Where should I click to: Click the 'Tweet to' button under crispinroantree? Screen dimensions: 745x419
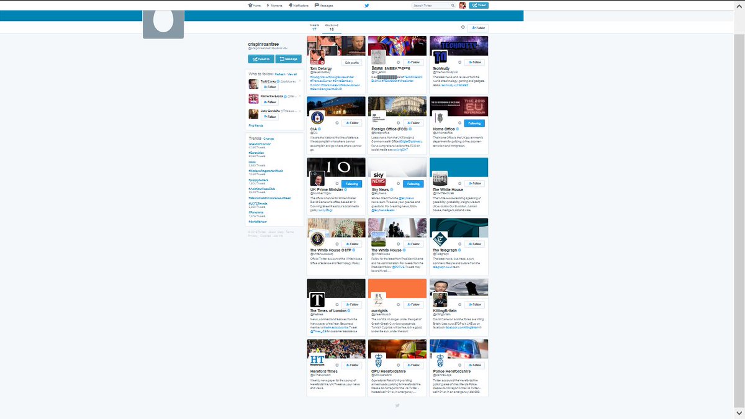261,59
